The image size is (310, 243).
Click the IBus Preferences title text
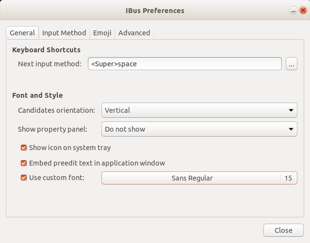(155, 11)
